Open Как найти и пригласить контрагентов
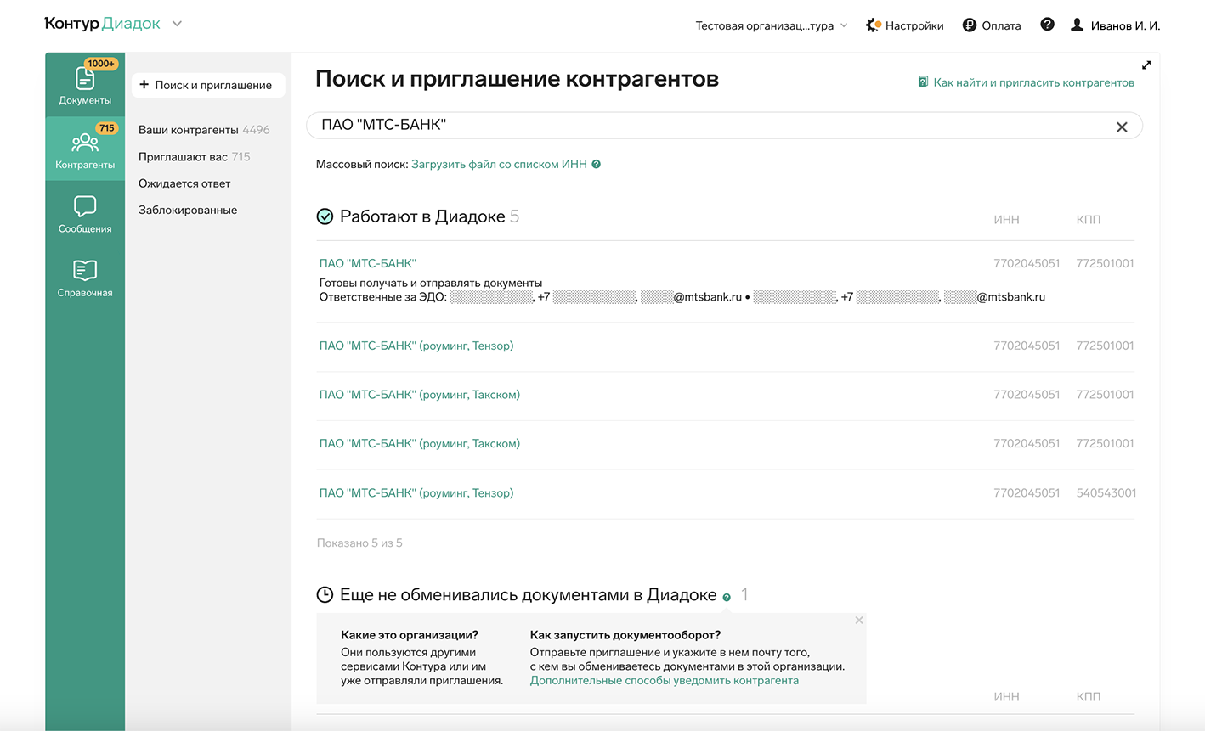 click(1033, 82)
